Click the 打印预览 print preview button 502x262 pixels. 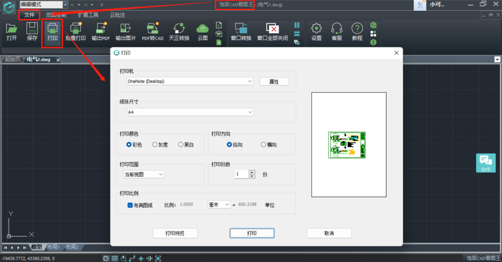175,233
